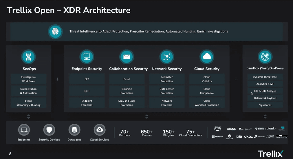
Task: Click the Collaboration Security heading
Action: (128, 69)
